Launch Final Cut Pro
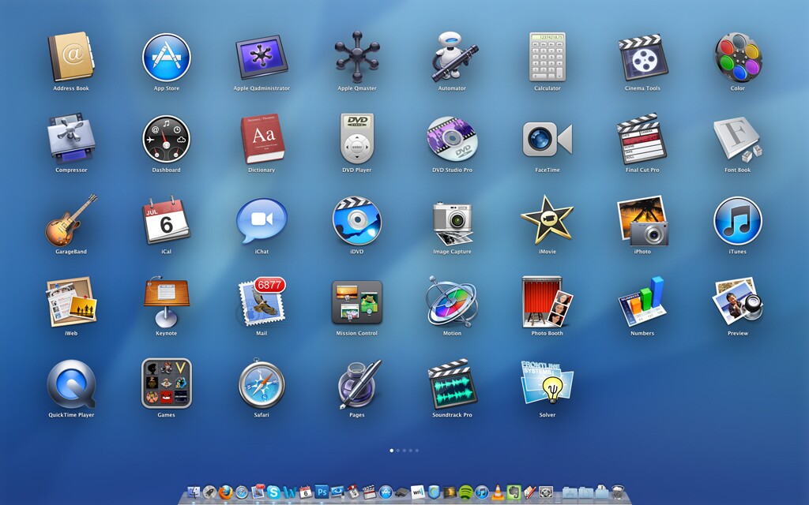This screenshot has height=505, width=809. 642,138
